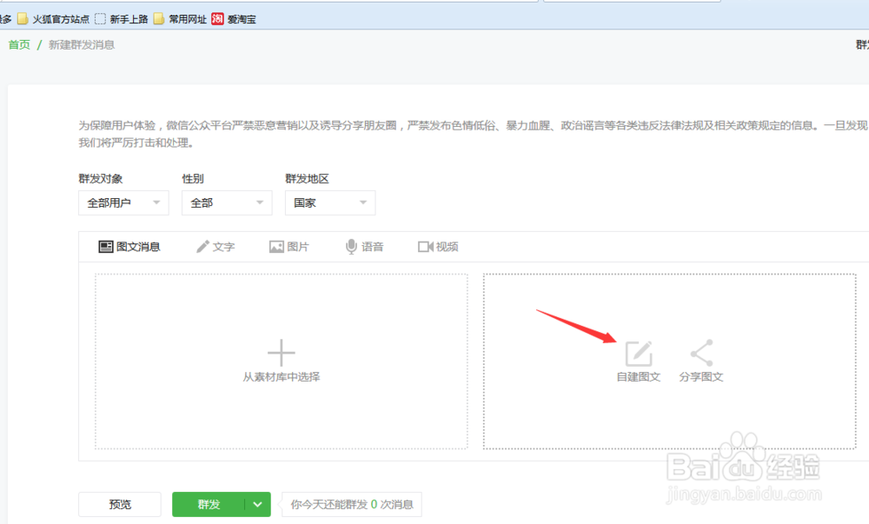Screen dimensions: 869x524
Task: Select the 图文消息 message type icon
Action: [130, 246]
